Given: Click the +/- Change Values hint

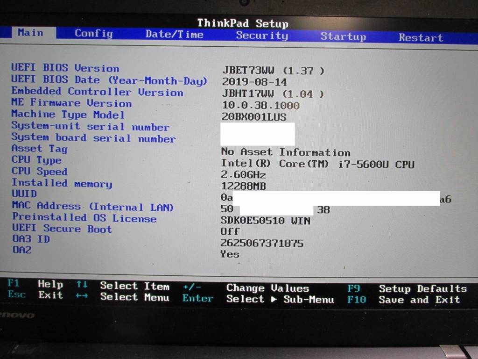Looking at the screenshot, I should (x=246, y=287).
